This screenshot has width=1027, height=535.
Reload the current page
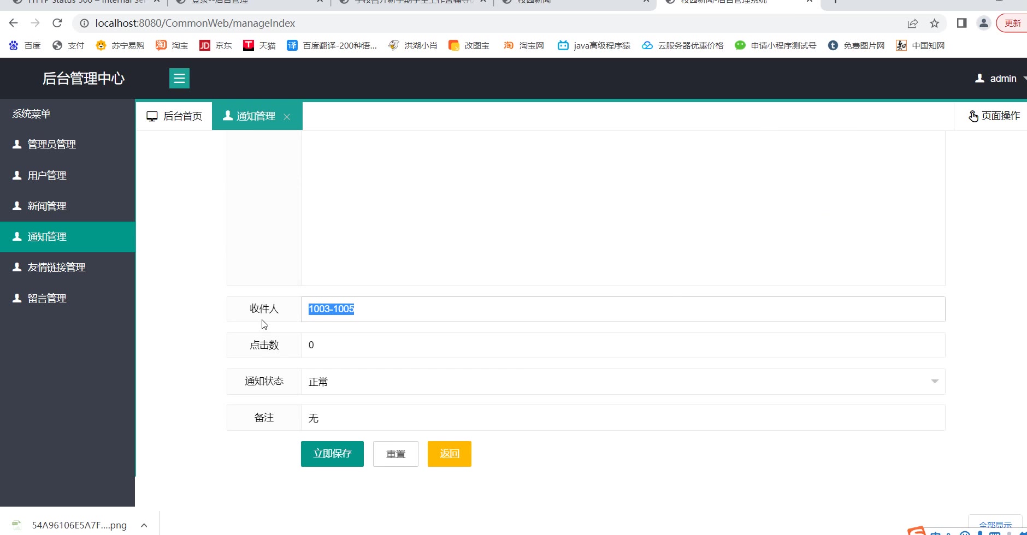[x=57, y=23]
